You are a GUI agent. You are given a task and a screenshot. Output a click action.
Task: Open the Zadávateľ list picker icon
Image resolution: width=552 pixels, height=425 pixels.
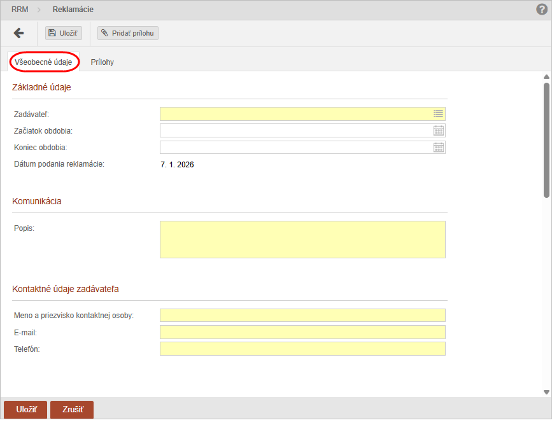438,114
